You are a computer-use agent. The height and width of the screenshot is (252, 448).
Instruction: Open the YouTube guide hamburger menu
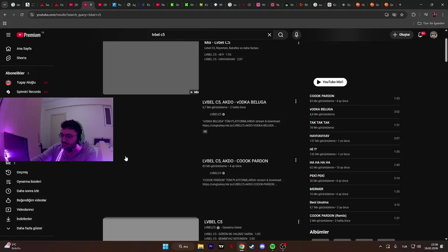tap(8, 35)
